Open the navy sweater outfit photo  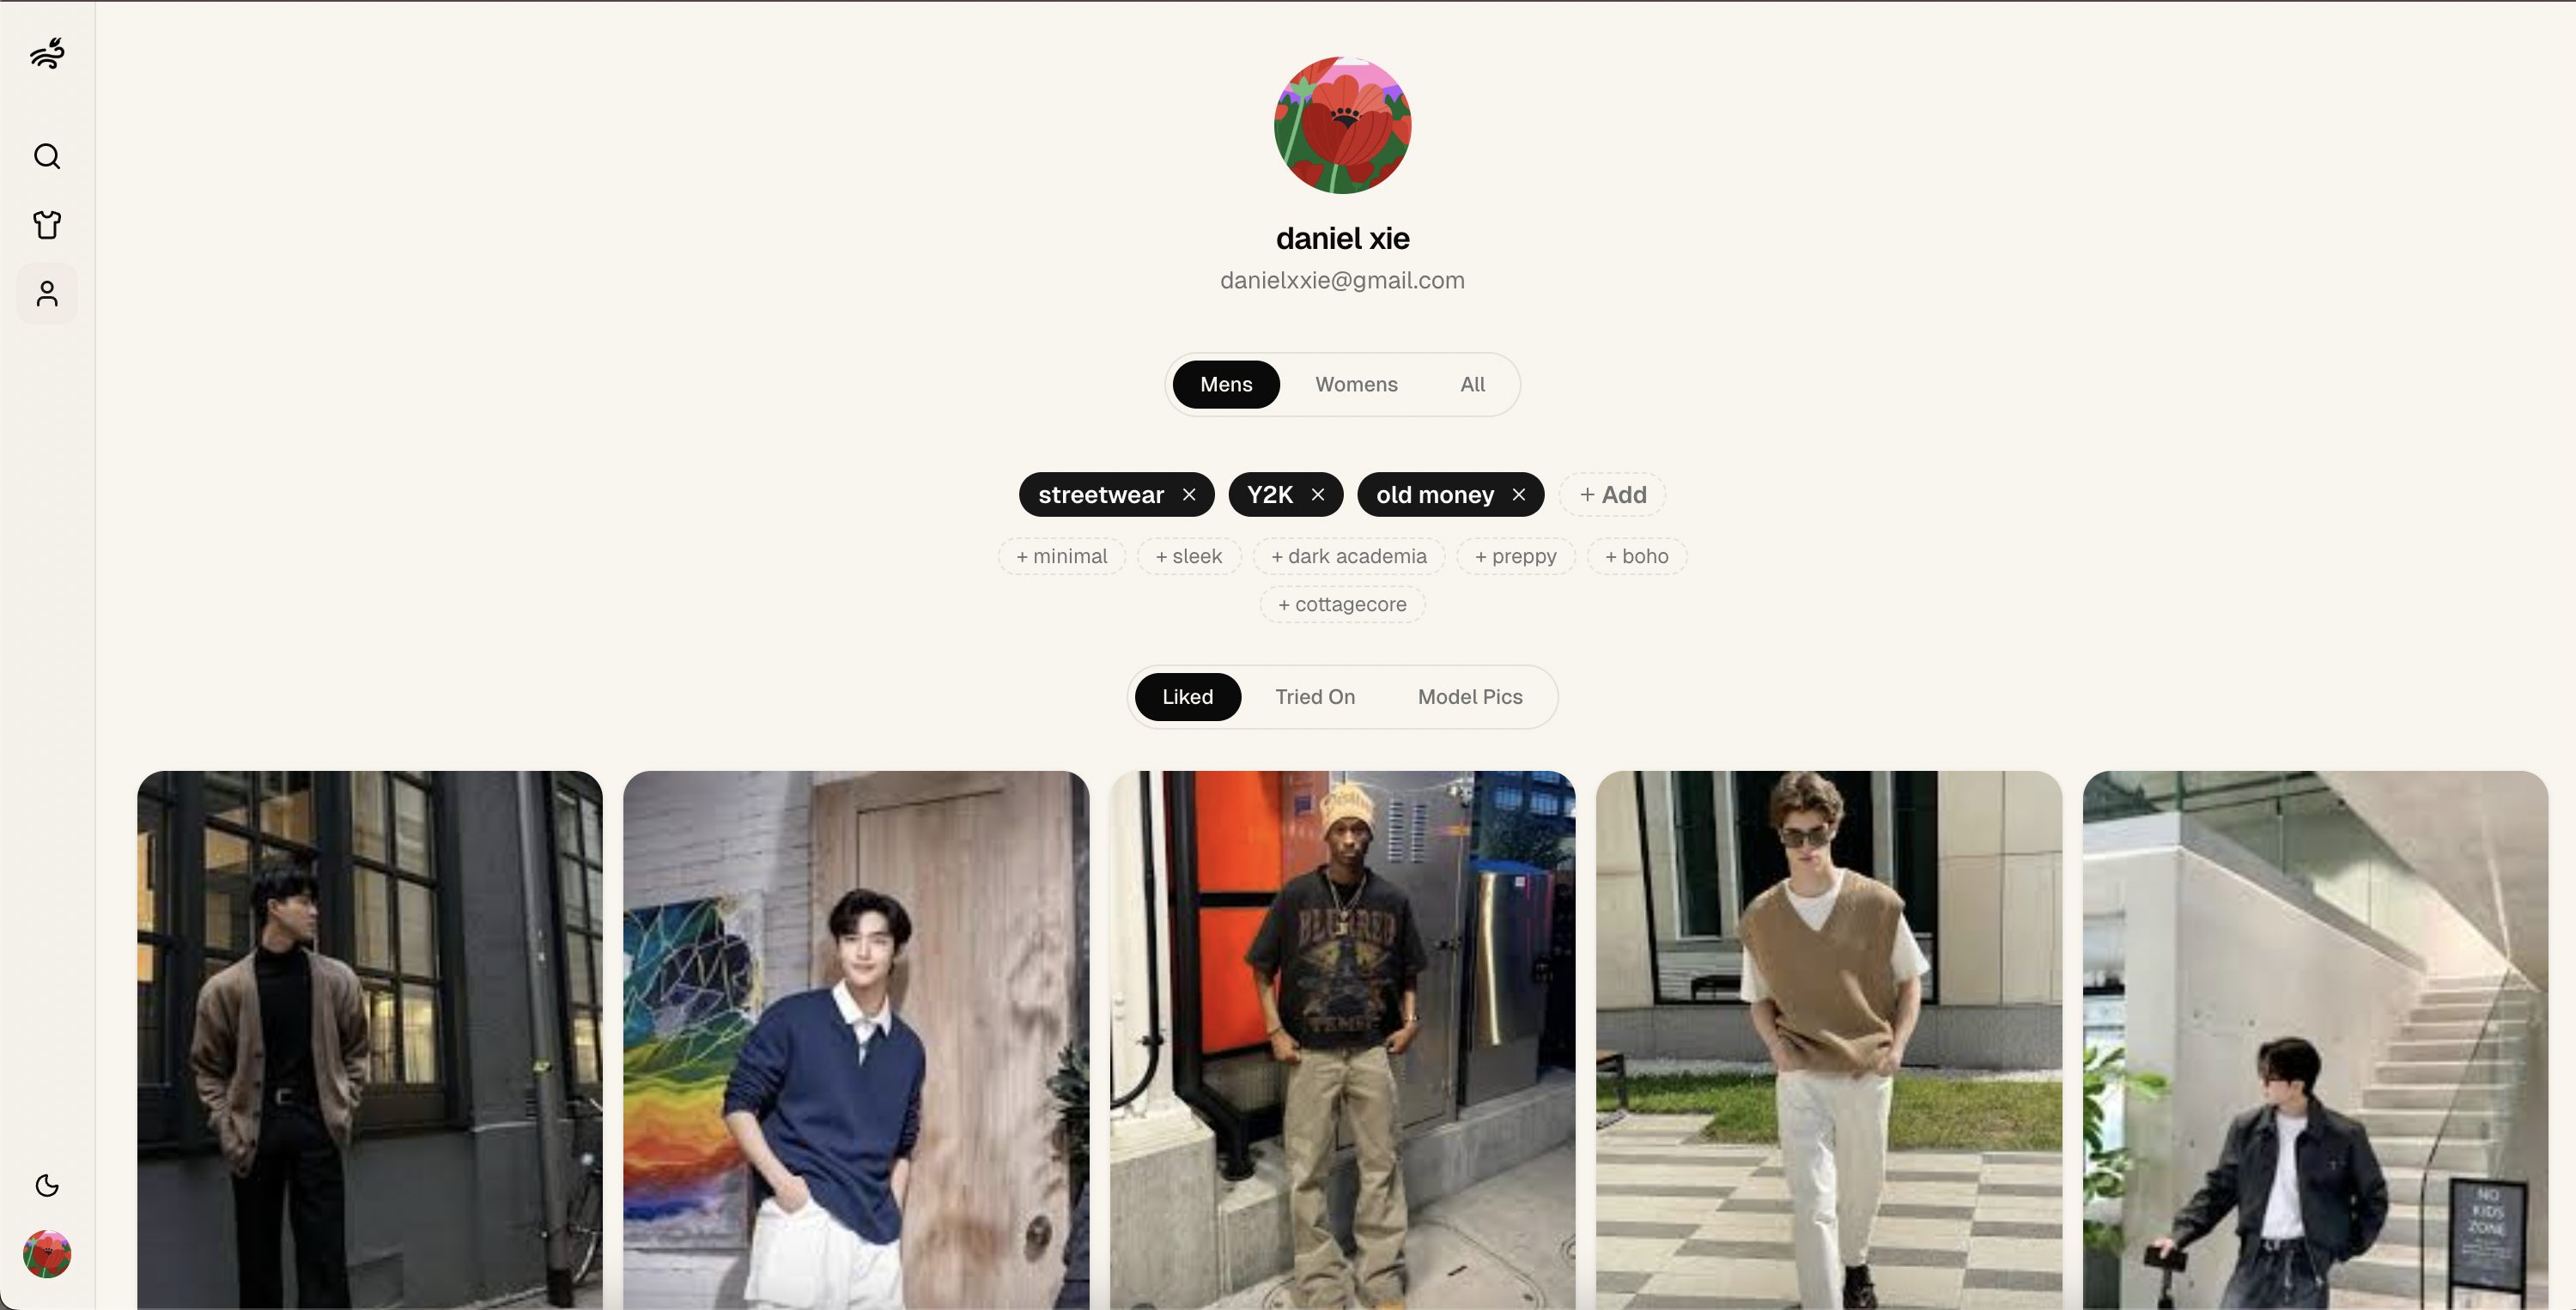[856, 1040]
